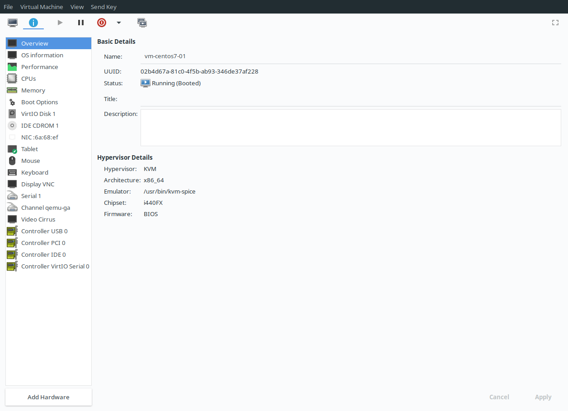The width and height of the screenshot is (568, 411).
Task: Open the Send Key menu
Action: tap(103, 7)
